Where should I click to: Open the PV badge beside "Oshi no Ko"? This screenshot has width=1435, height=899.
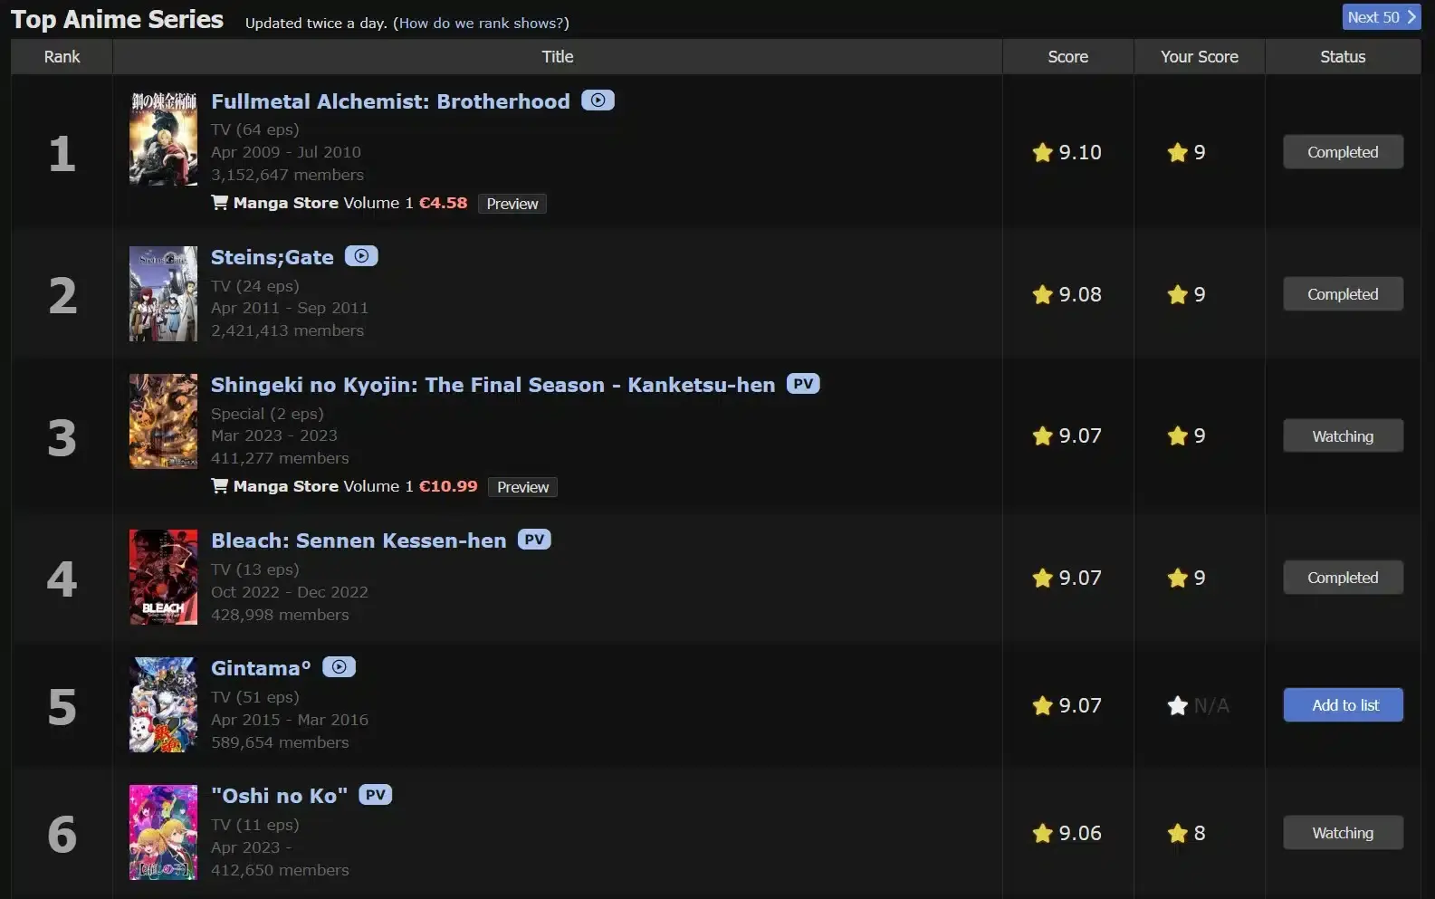click(376, 795)
